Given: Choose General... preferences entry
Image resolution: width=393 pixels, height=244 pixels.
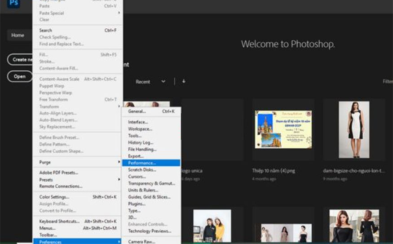Looking at the screenshot, I should (151, 111).
